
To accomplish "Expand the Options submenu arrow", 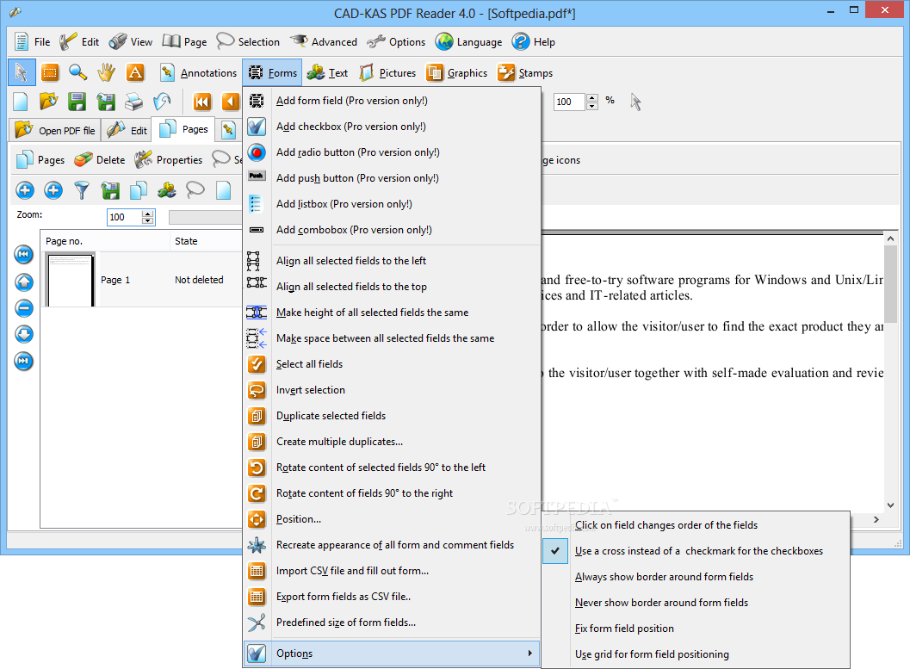I will coord(529,654).
